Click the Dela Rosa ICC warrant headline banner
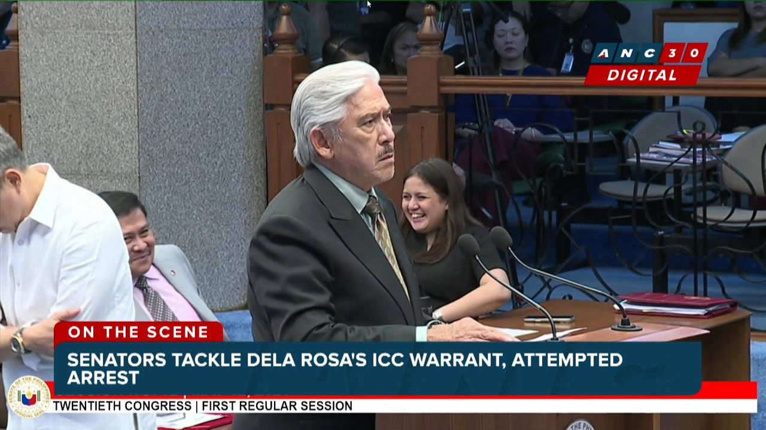 tap(378, 368)
